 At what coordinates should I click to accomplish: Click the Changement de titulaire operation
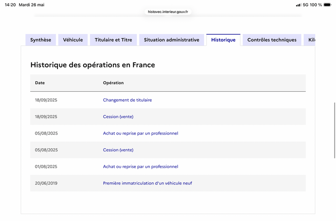click(127, 100)
